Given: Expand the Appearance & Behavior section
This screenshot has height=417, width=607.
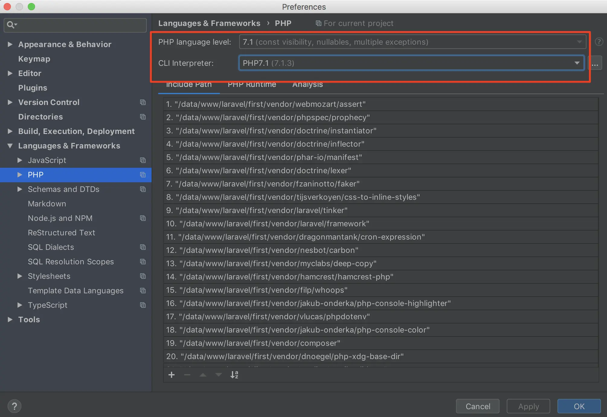Looking at the screenshot, I should [10, 44].
